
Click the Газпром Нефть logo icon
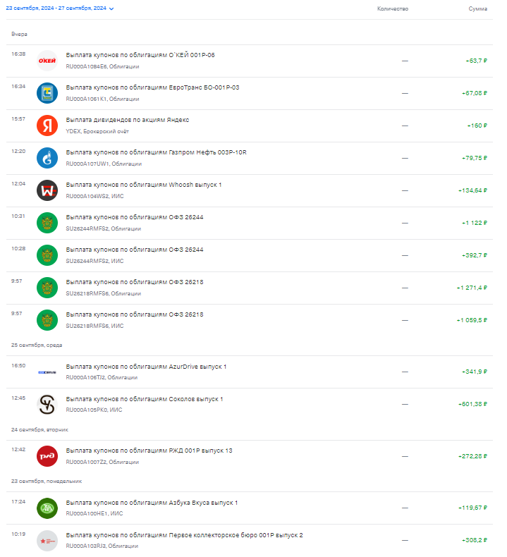pyautogui.click(x=47, y=158)
